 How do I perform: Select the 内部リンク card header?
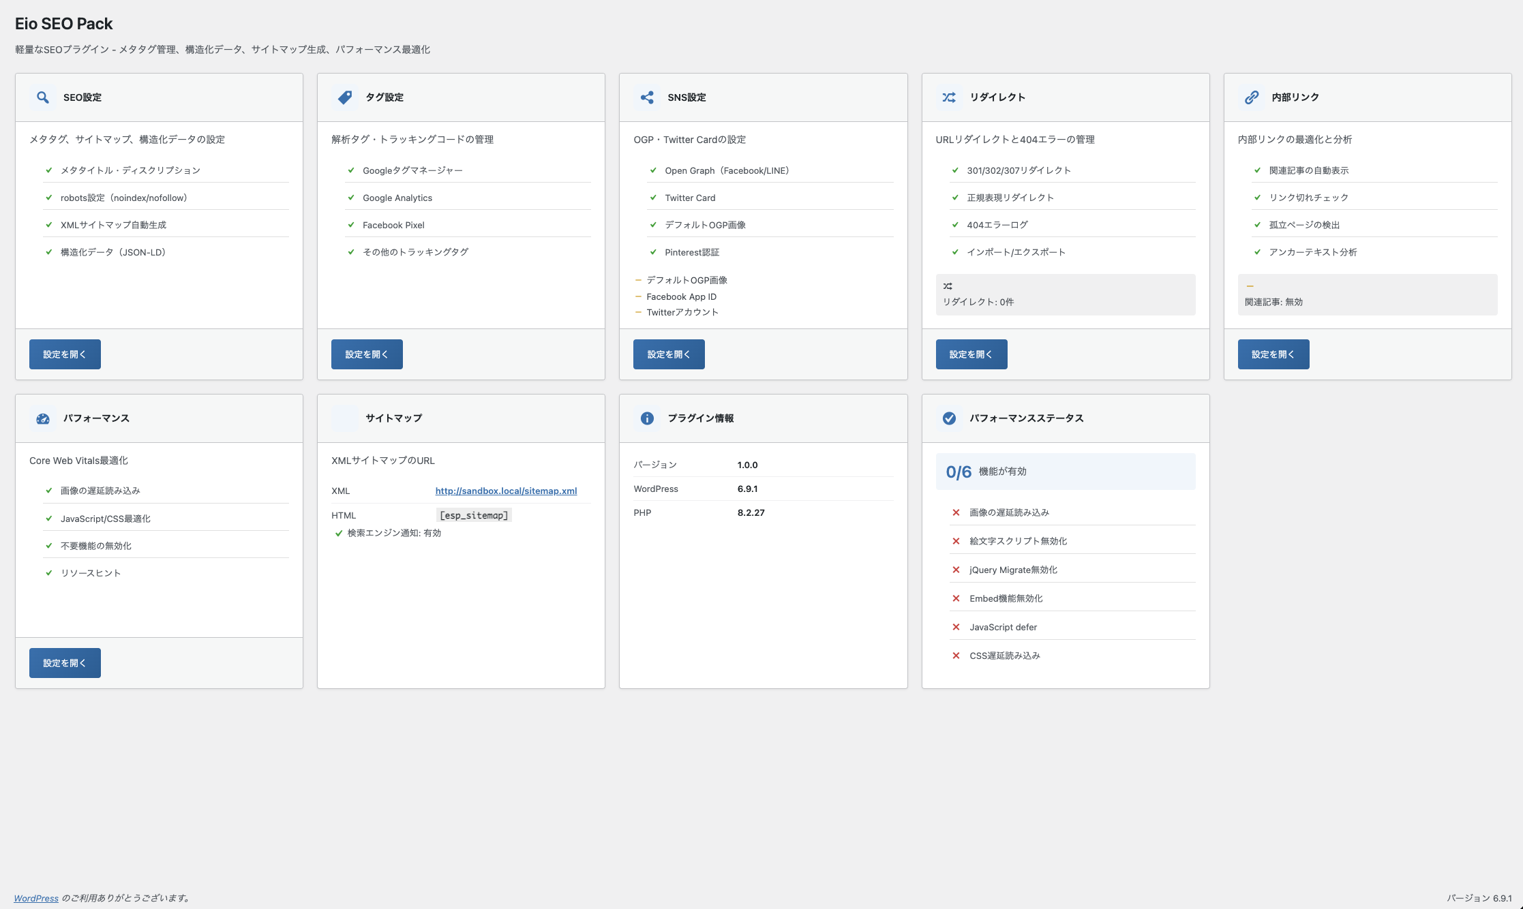tap(1293, 97)
